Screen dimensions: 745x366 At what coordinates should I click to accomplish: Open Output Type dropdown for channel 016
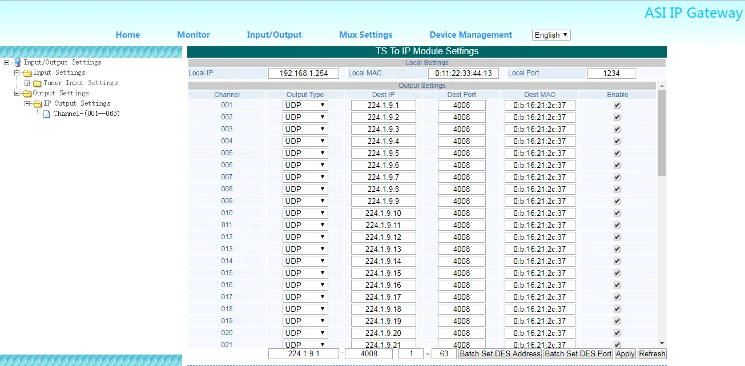(305, 285)
